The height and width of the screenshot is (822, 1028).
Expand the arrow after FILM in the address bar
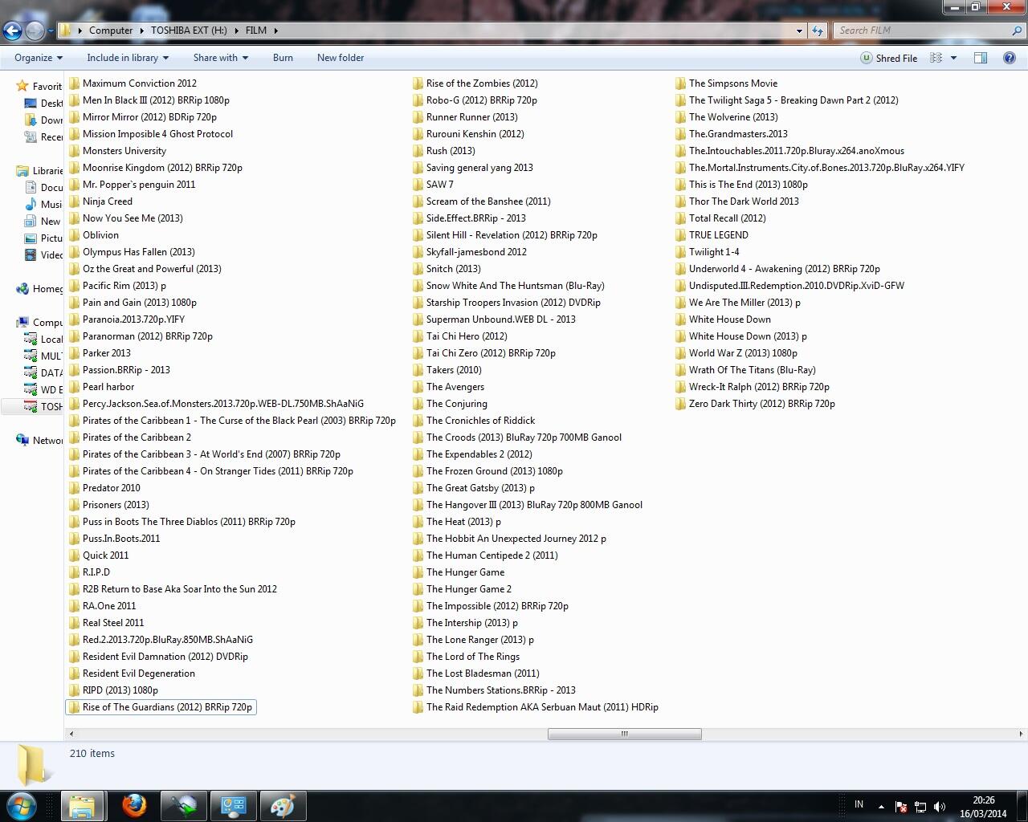[275, 31]
